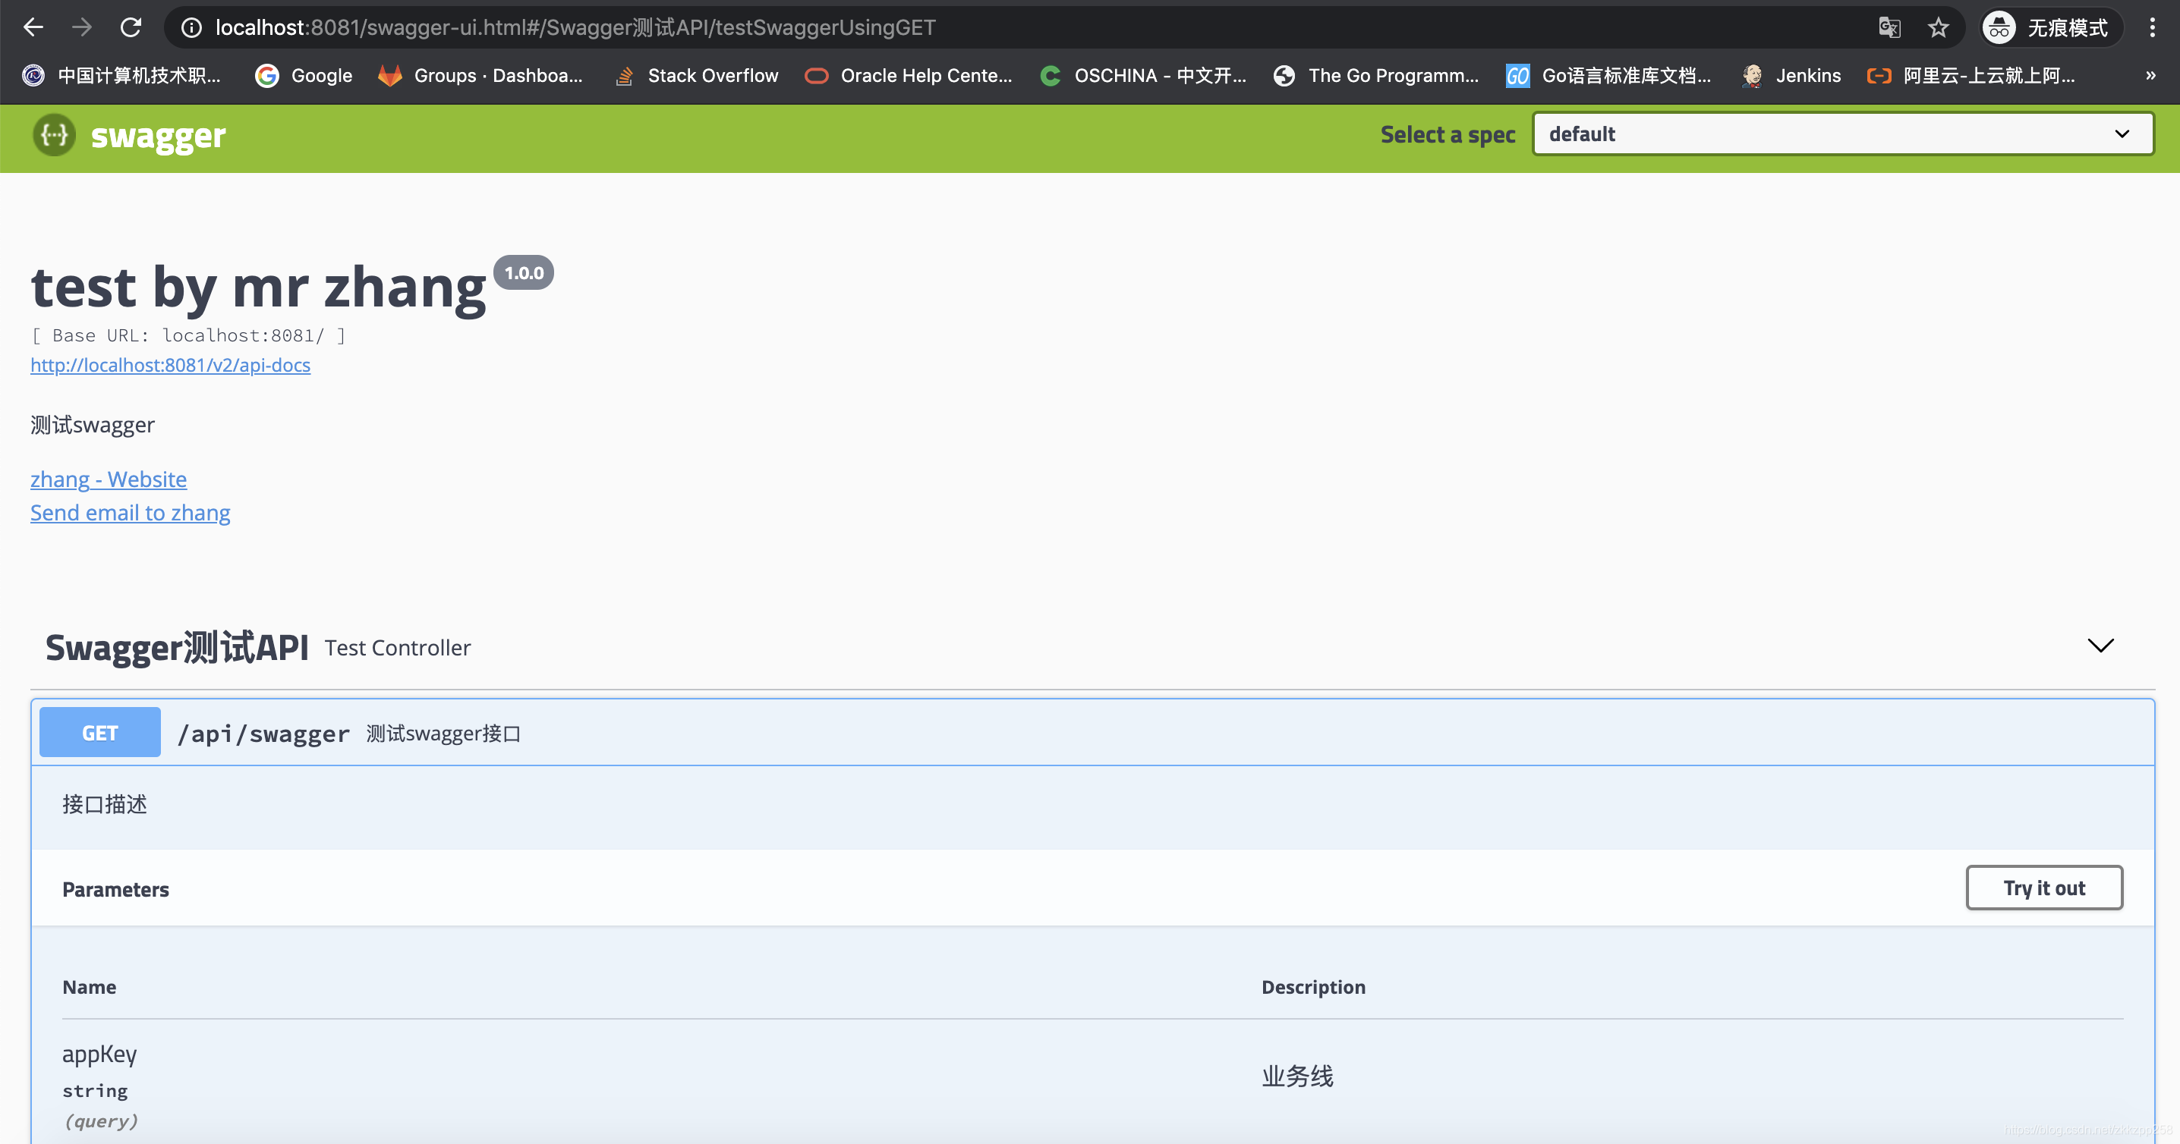The height and width of the screenshot is (1144, 2180).
Task: Show the hidden bookmarks overflow chevron
Action: point(2150,75)
